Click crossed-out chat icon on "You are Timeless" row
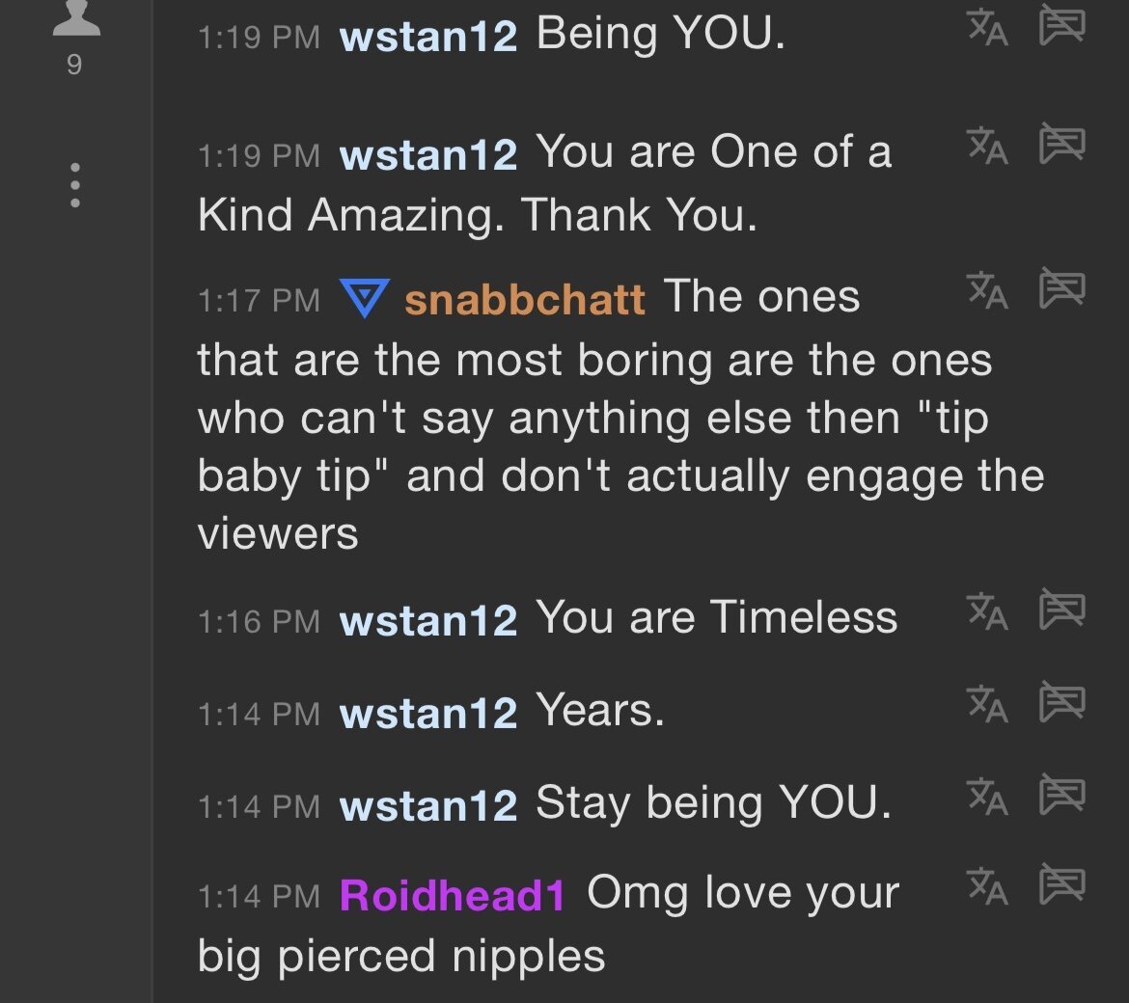The width and height of the screenshot is (1129, 1003). (x=1061, y=610)
